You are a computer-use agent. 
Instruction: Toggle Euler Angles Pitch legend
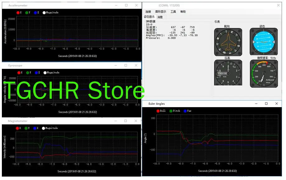click(175, 111)
